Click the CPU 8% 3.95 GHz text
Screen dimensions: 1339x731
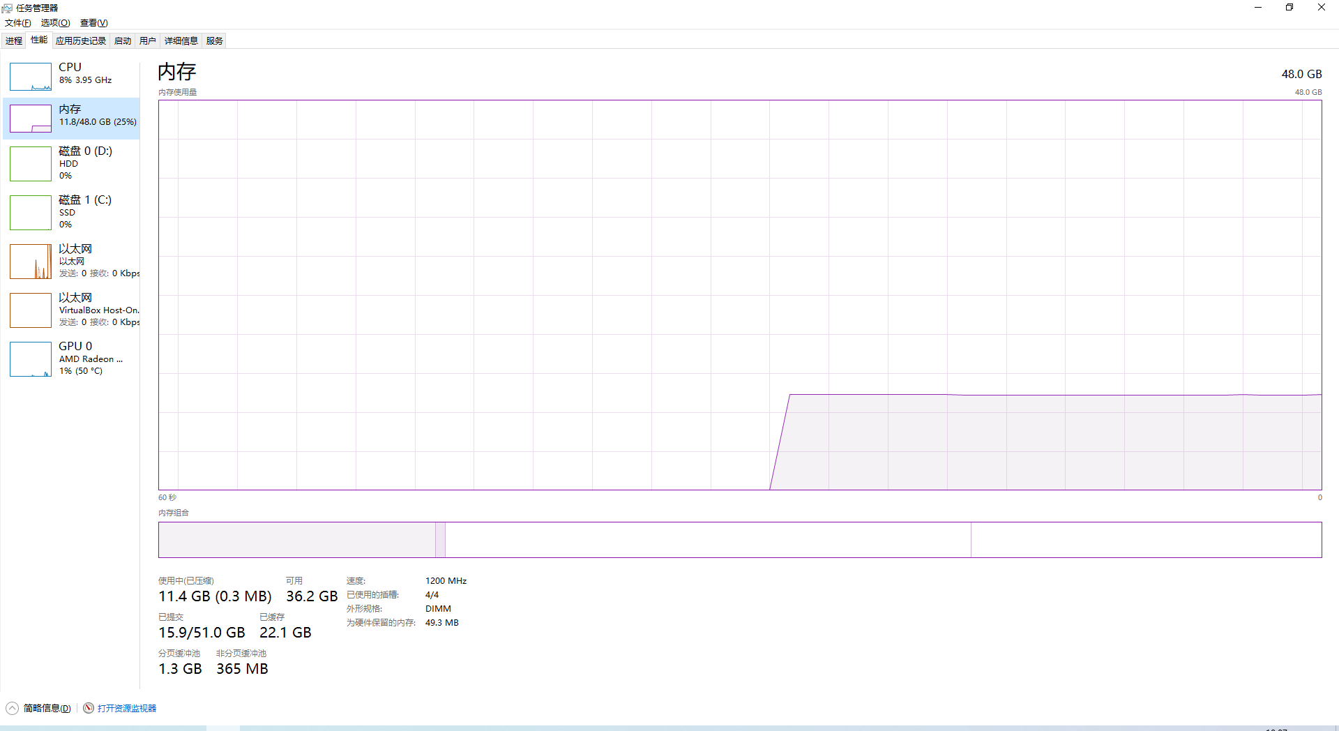pos(85,80)
